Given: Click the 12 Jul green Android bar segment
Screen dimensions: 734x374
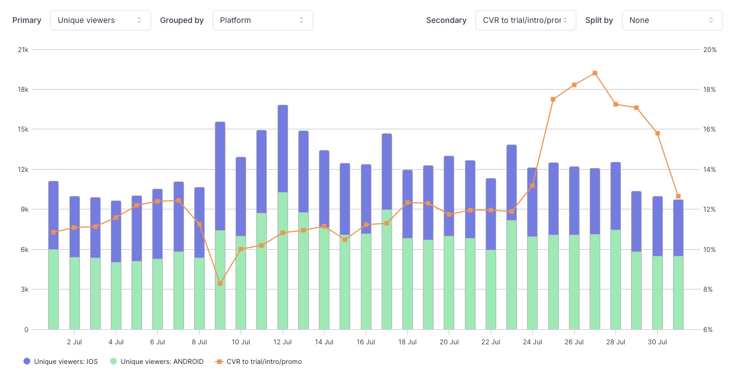Looking at the screenshot, I should 283,261.
